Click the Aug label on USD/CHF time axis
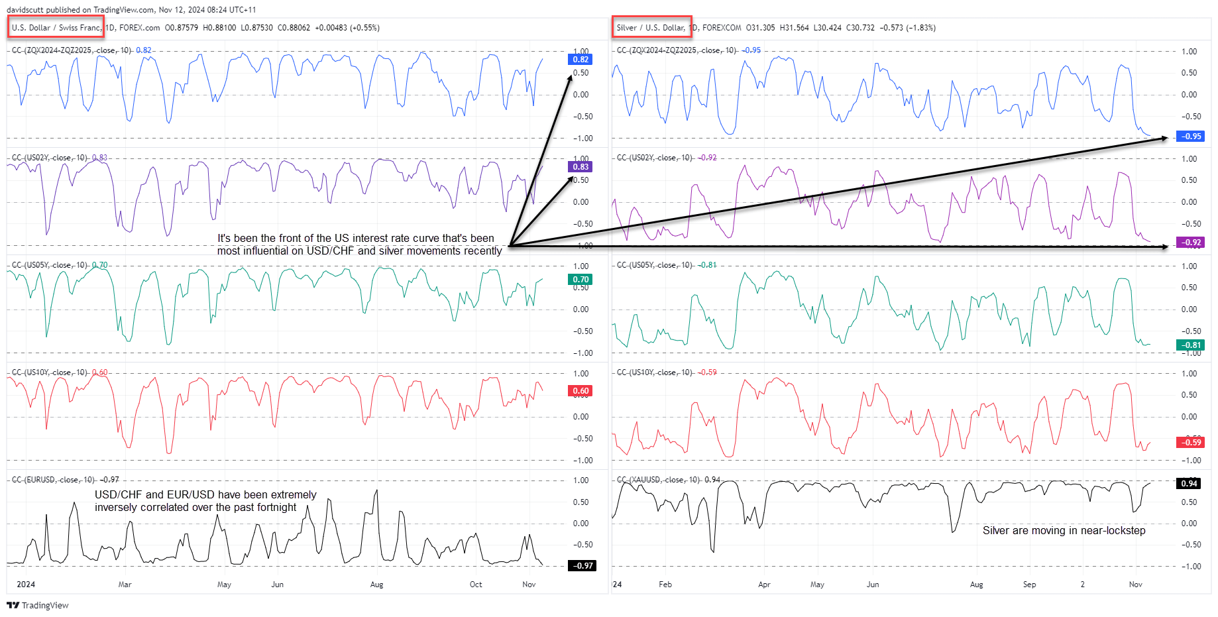Image resolution: width=1218 pixels, height=617 pixels. click(x=376, y=585)
